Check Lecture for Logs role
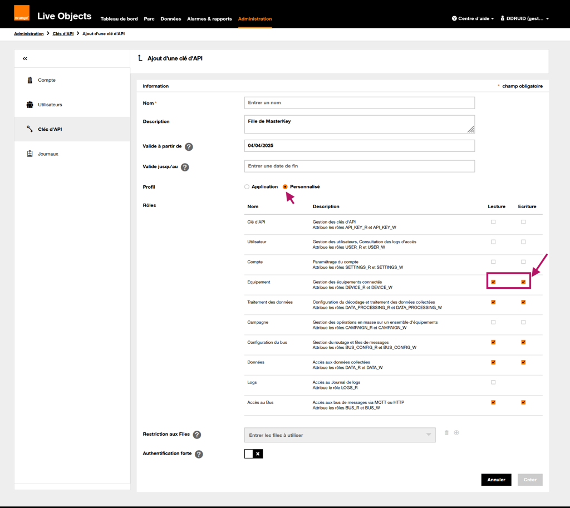The image size is (570, 508). point(493,382)
